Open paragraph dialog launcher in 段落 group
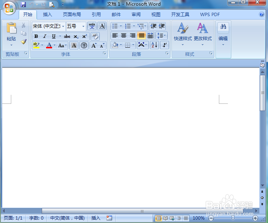The height and width of the screenshot is (223, 268). [x=167, y=53]
